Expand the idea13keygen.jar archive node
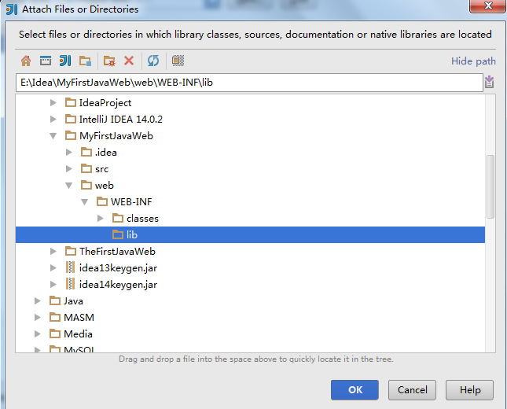The width and height of the screenshot is (507, 409). click(x=53, y=267)
